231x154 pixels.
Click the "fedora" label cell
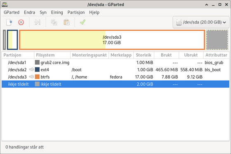(116, 77)
